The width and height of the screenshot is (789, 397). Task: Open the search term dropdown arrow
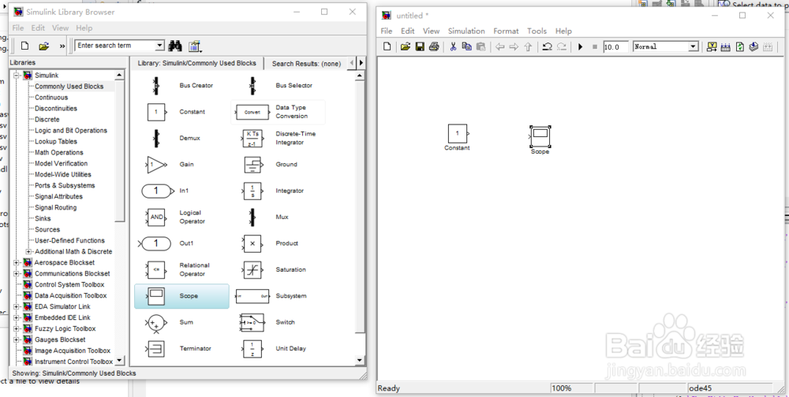point(160,46)
